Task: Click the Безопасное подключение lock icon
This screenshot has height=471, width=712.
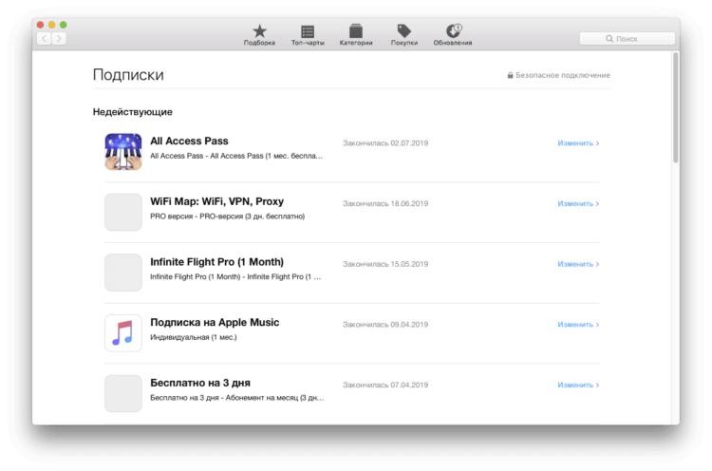Action: tap(510, 75)
